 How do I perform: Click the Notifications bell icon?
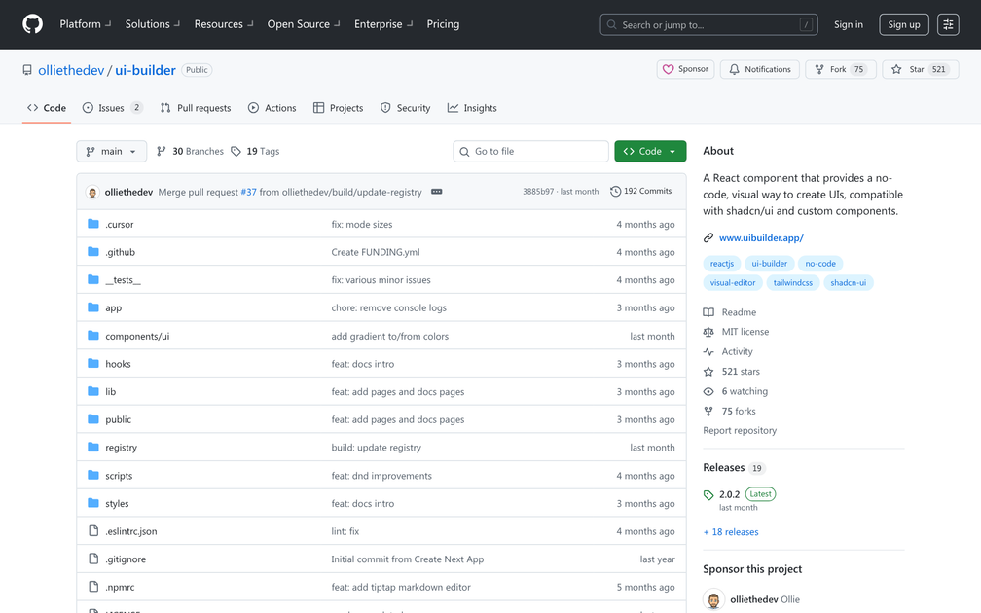coord(737,69)
